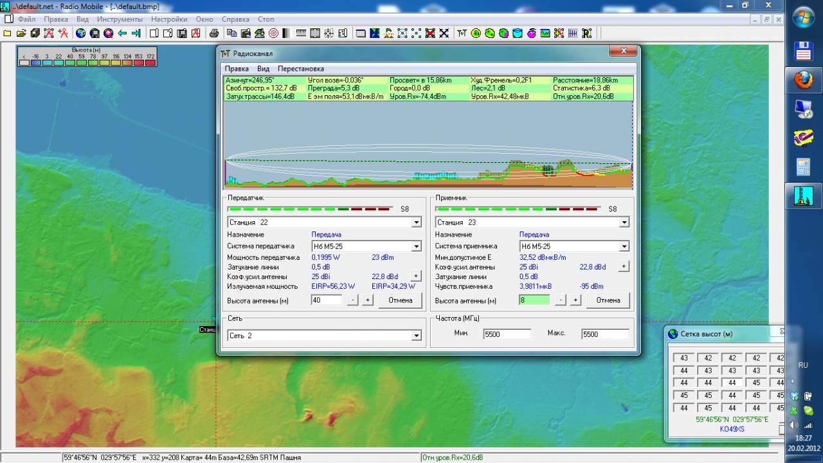Decrease receiver antenna height with minus
823x463 pixels.
[560, 300]
